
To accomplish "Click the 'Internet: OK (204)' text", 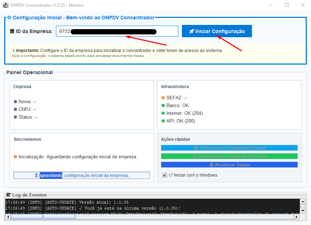I will click(184, 113).
